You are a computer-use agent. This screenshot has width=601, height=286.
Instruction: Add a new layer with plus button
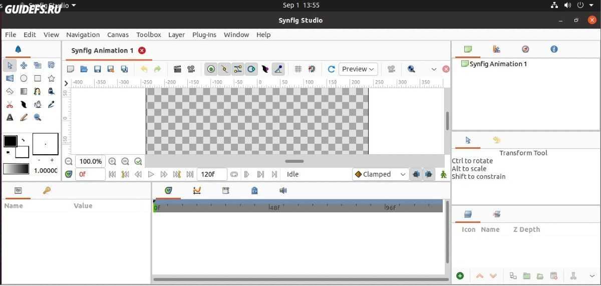click(x=460, y=276)
